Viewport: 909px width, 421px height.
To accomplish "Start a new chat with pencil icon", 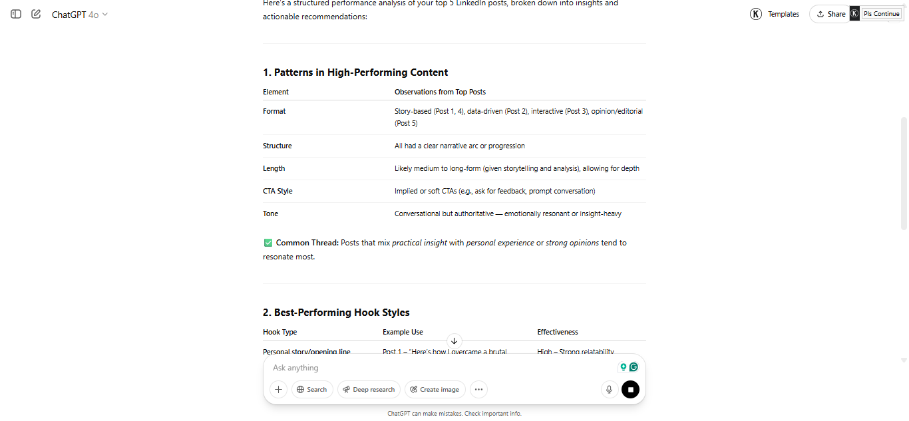I will (x=36, y=14).
